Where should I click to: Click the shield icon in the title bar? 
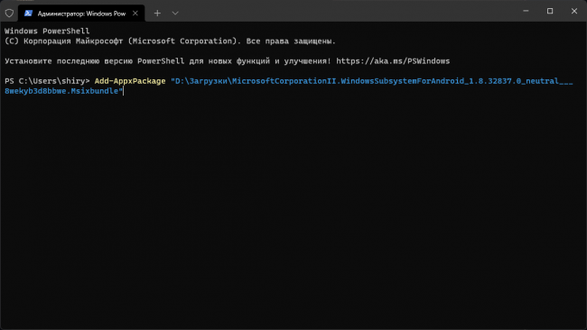pos(9,14)
